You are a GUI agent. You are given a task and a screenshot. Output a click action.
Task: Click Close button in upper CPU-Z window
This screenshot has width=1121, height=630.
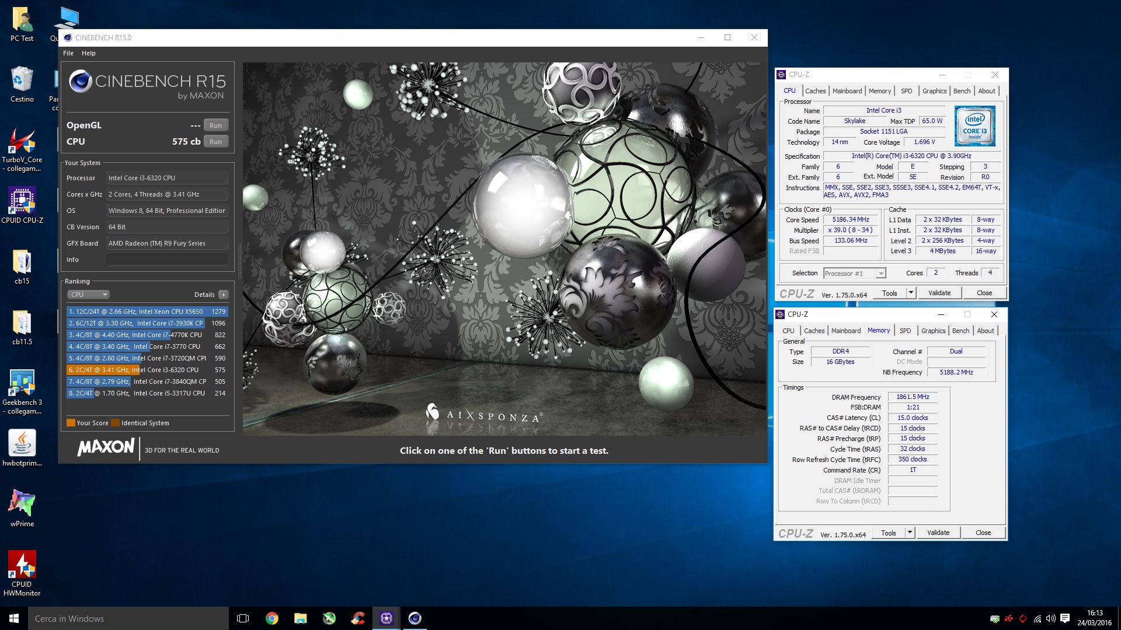(984, 293)
